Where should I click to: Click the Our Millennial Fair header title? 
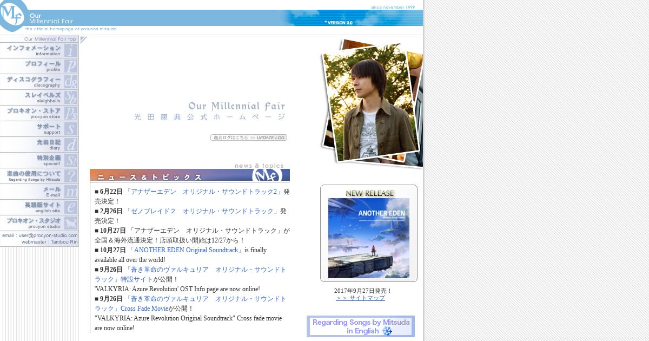coord(51,19)
